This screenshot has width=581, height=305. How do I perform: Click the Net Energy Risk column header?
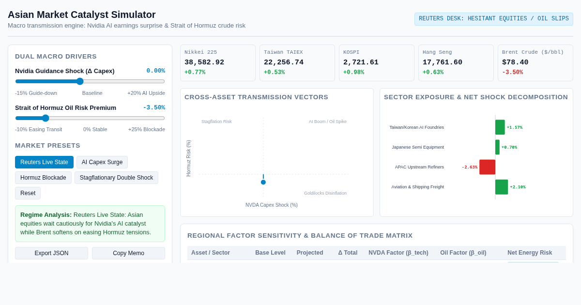pyautogui.click(x=530, y=253)
